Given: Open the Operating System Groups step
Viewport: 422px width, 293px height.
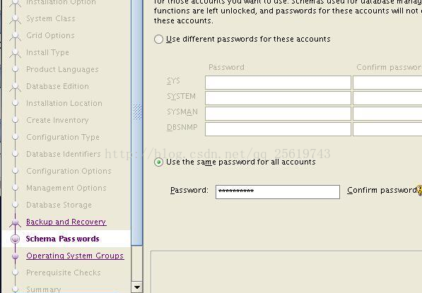Looking at the screenshot, I should 75,256.
